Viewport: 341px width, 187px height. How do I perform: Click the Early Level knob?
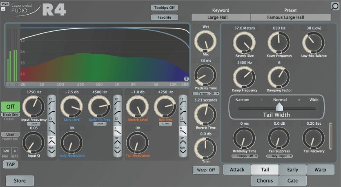(71, 107)
